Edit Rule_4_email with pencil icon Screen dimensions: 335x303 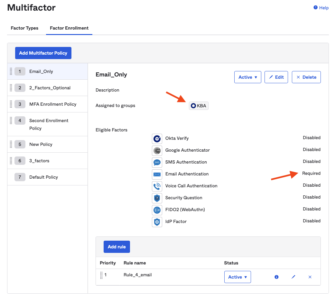[x=293, y=277]
